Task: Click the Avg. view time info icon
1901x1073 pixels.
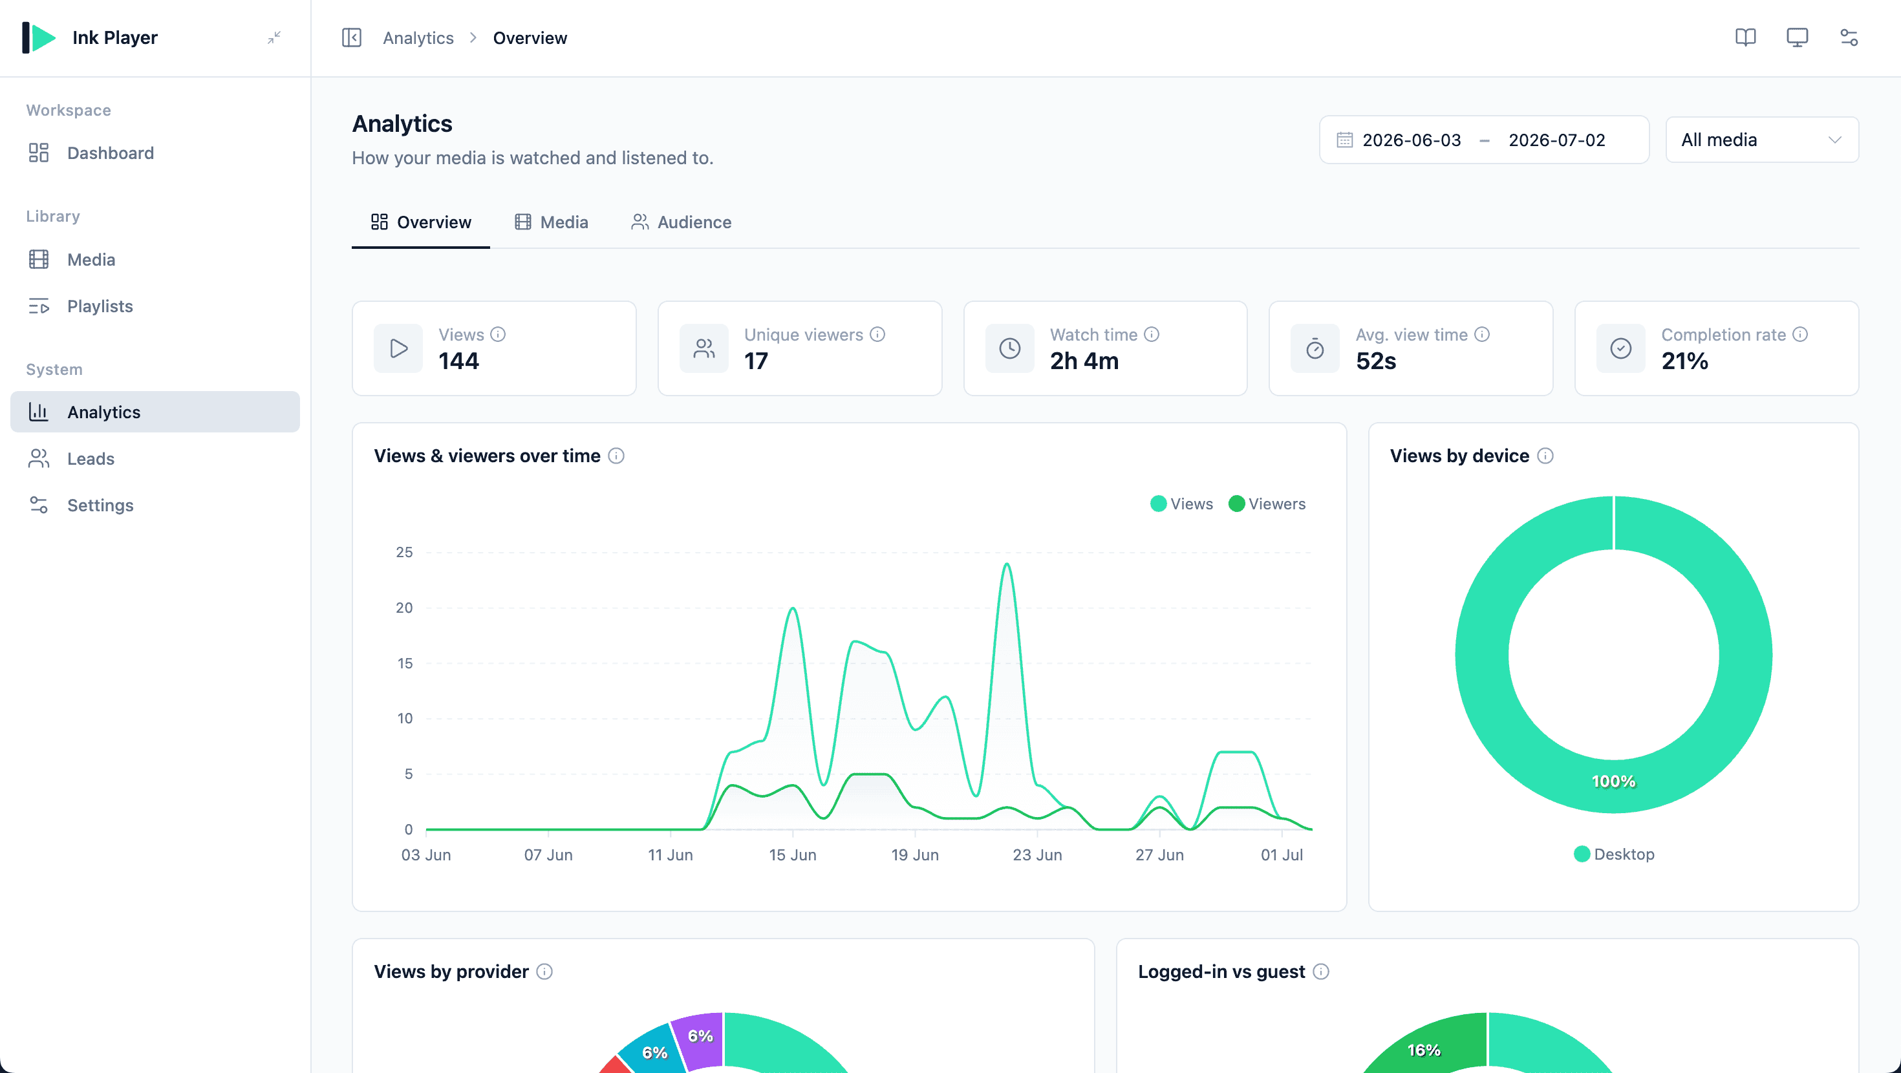Action: (x=1482, y=334)
